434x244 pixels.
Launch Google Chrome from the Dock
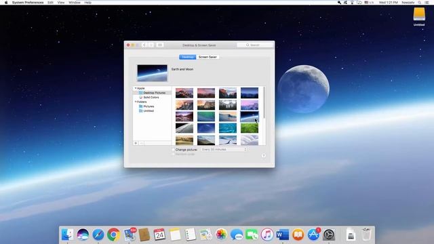(x=113, y=235)
